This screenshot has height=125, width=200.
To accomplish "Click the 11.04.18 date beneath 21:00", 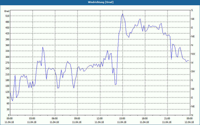I will [x=167, y=122].
